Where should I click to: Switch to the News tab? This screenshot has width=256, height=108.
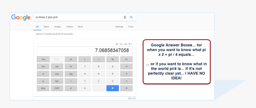click(x=46, y=27)
